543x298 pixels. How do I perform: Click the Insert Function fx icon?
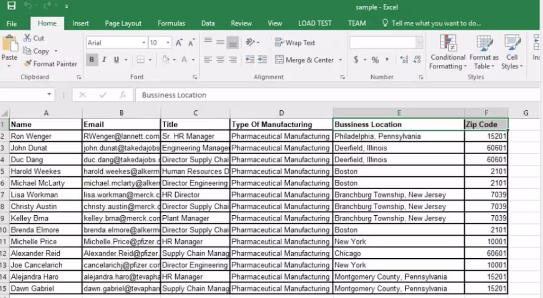tap(122, 95)
